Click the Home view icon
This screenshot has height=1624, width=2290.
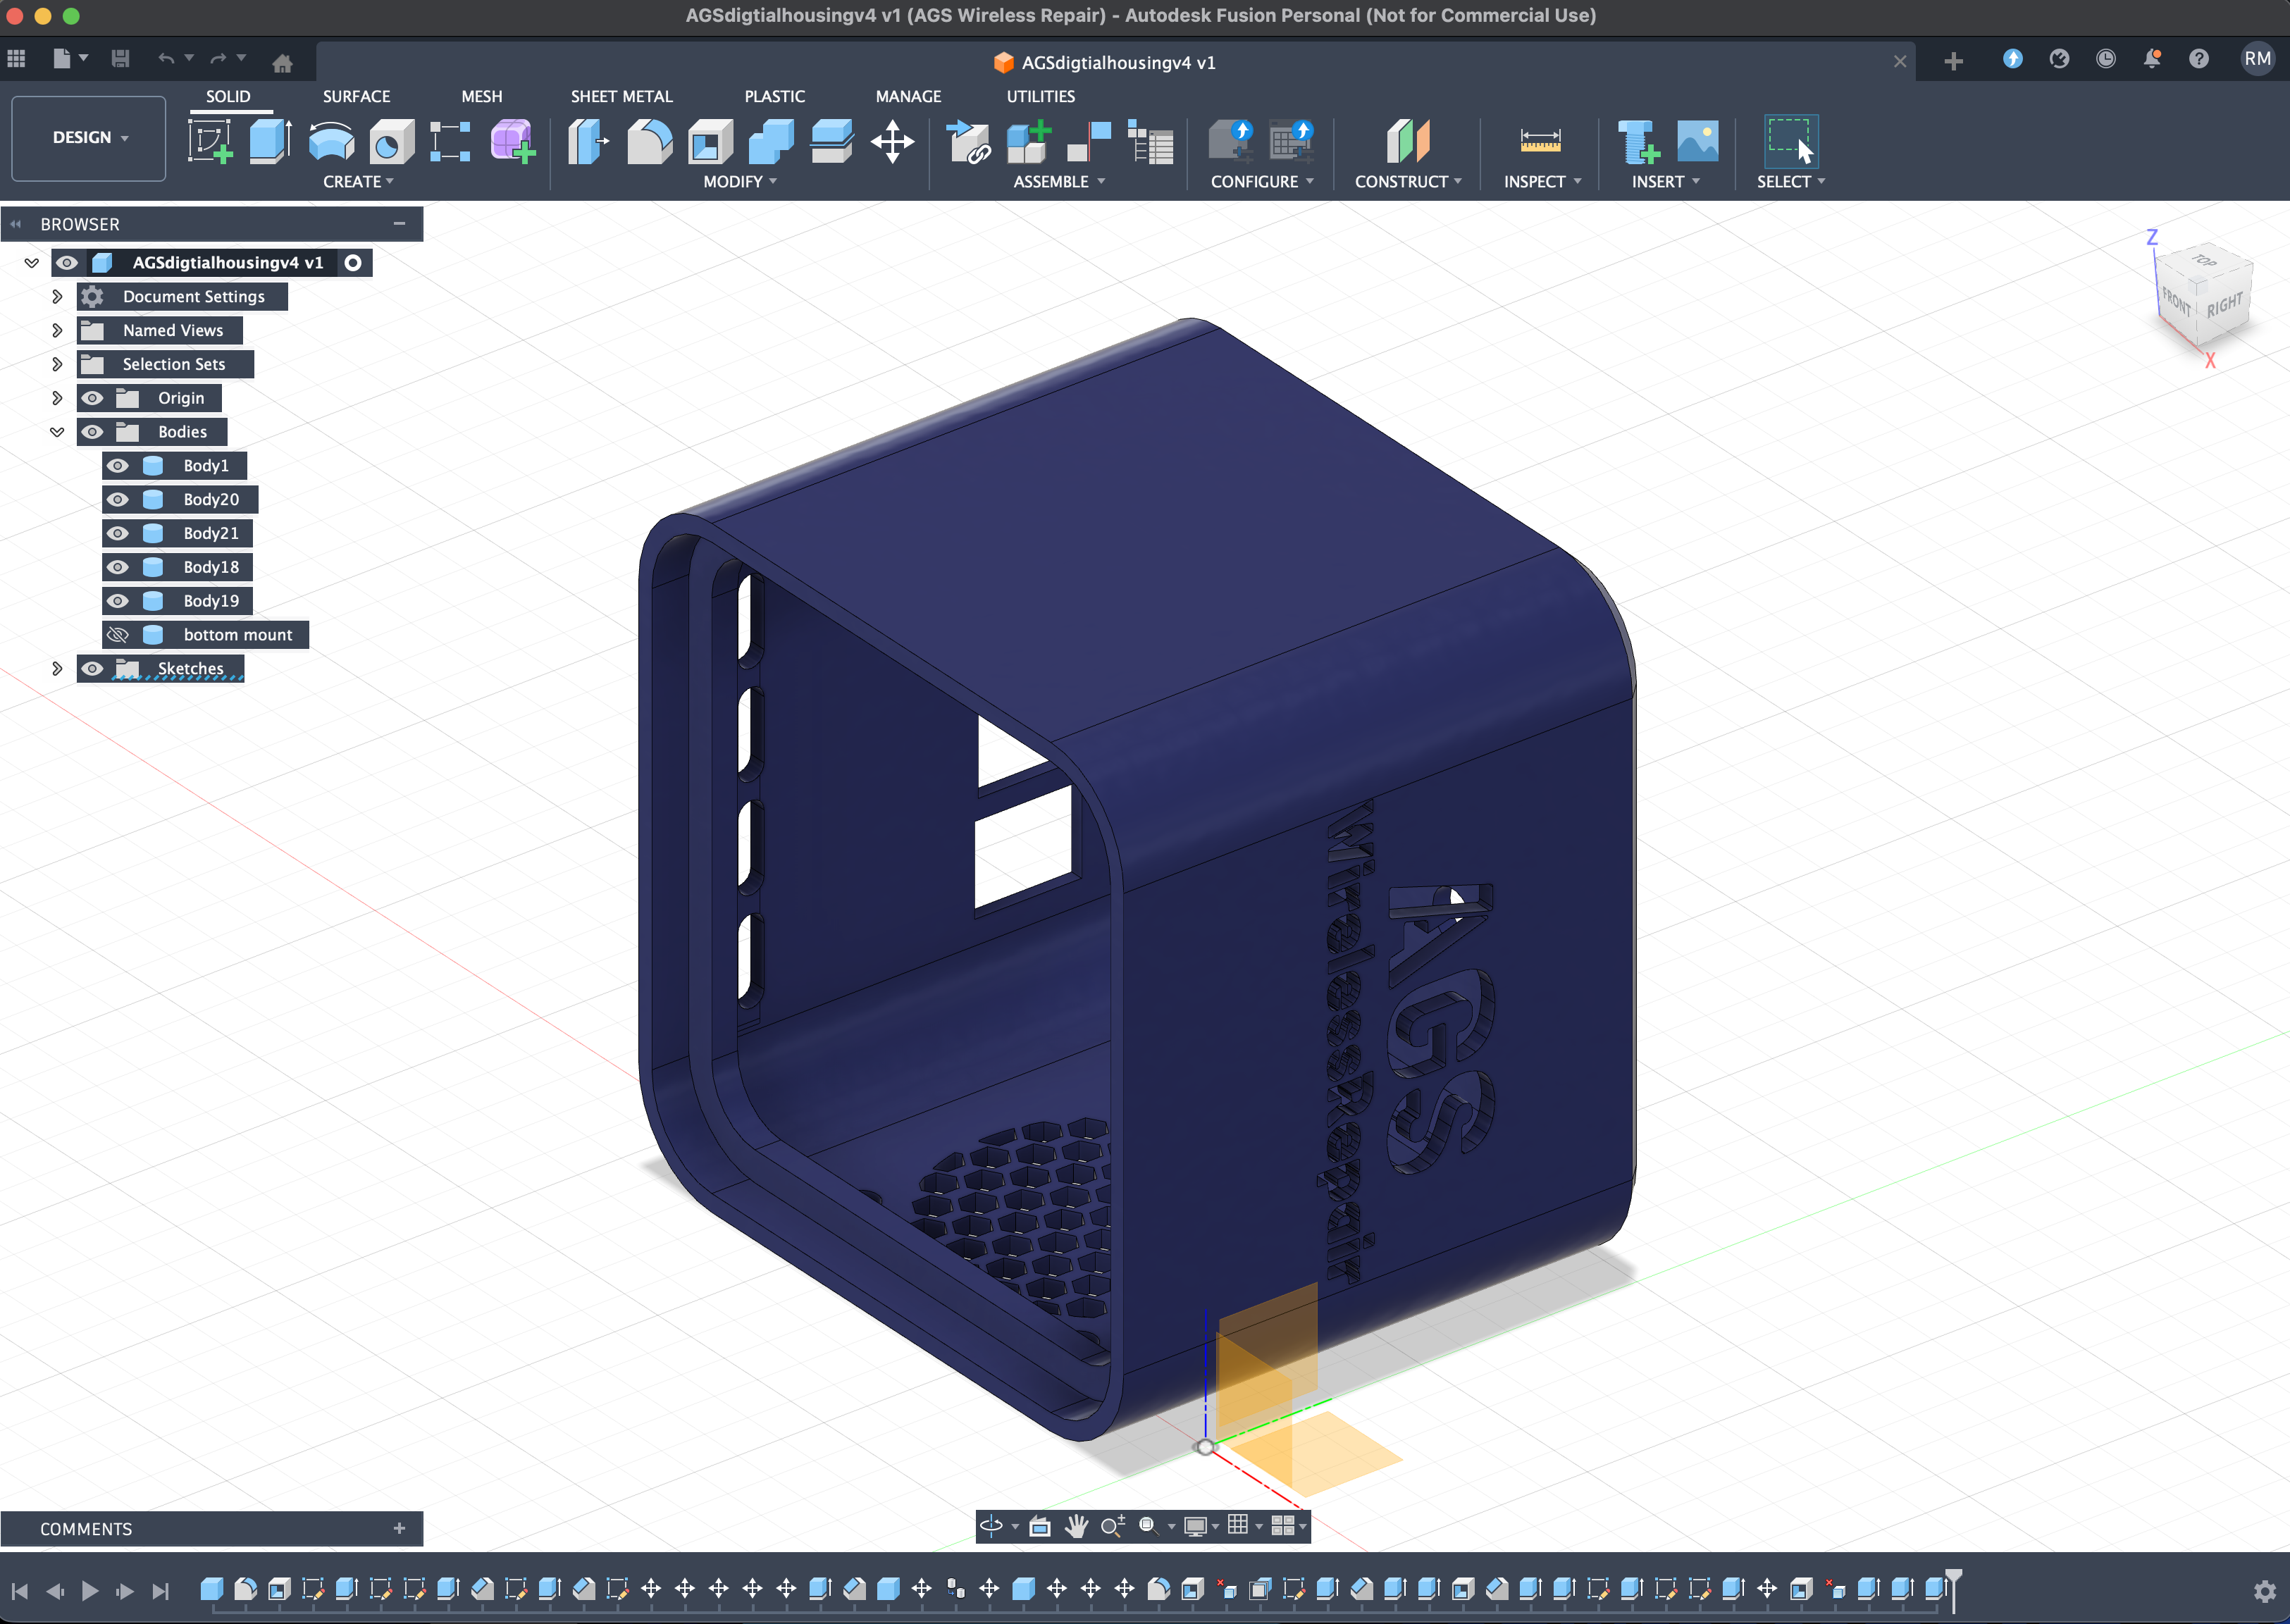(x=282, y=63)
